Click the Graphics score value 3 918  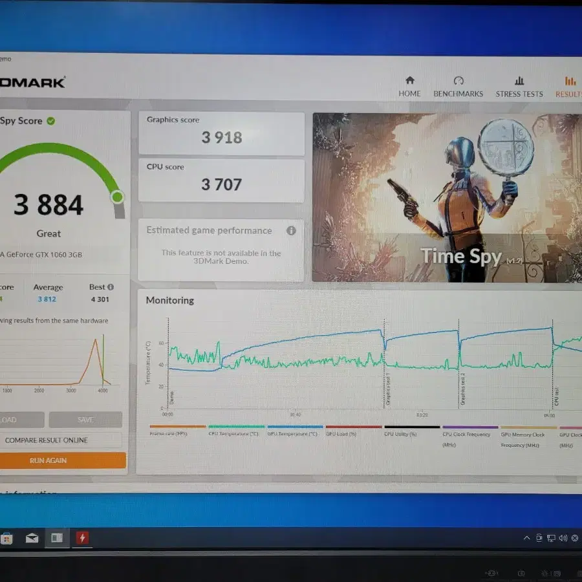pyautogui.click(x=222, y=138)
